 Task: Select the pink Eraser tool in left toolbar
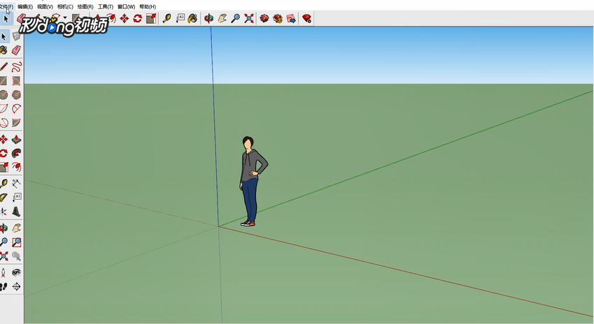(16, 50)
